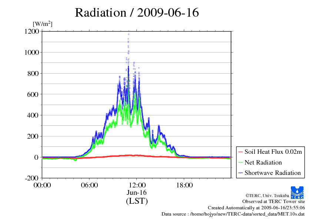Click the Observed at TERC Tower site text
The image size is (312, 220).
(x=273, y=202)
